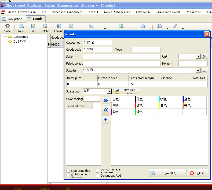Screen dimensions: 212x190
Task: Enable the Continuous Add checkbox
Action: (97, 176)
